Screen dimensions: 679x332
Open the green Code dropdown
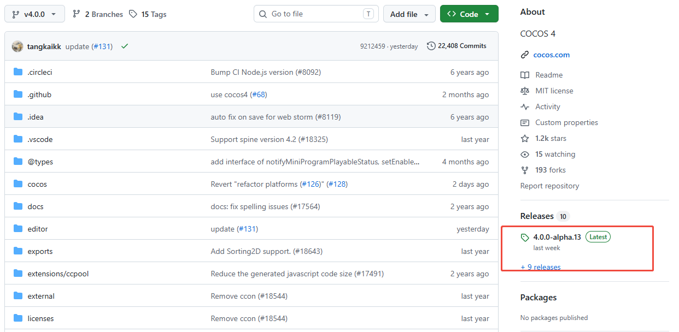[469, 14]
